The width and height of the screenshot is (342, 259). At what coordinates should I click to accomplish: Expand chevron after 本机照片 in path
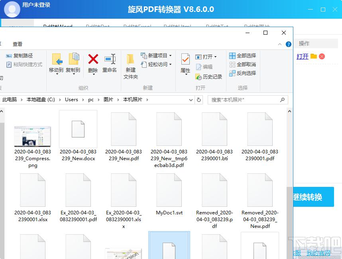pyautogui.click(x=147, y=100)
